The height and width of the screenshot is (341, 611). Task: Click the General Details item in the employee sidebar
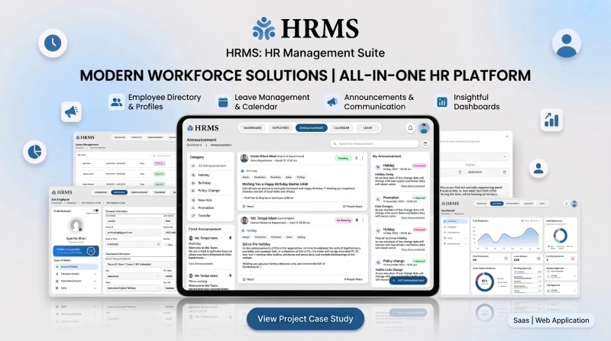pos(76,267)
